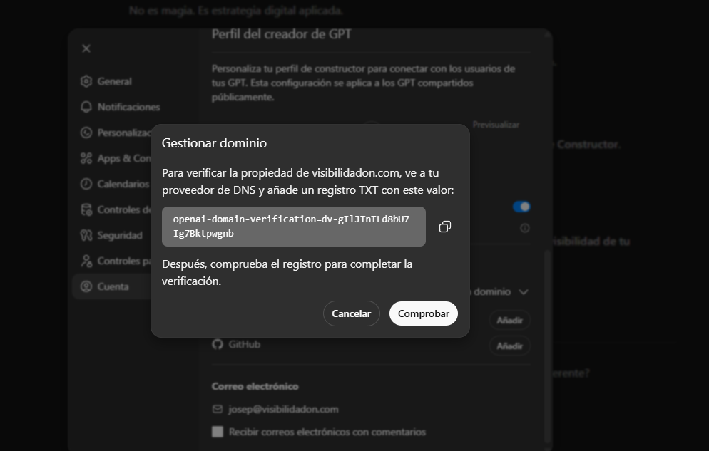Screen dimensions: 709x451
Task: Click the Previsualizar label
Action: [496, 125]
